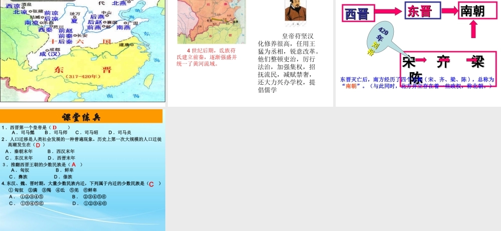This screenshot has width=501, height=231.
Task: Click the 夏 state label on the map
Action: (74, 21)
